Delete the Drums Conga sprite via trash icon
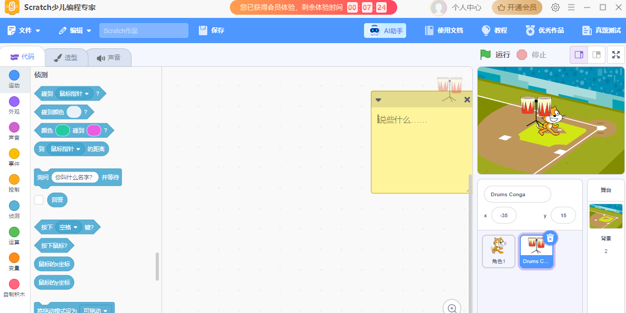 pyautogui.click(x=550, y=237)
